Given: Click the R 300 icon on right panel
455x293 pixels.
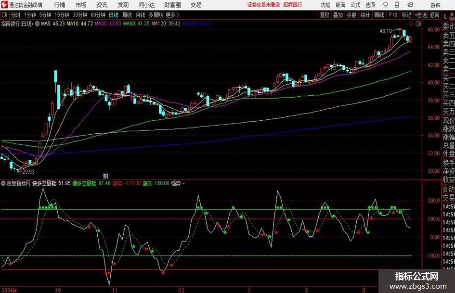Looking at the screenshot, I should [x=452, y=16].
